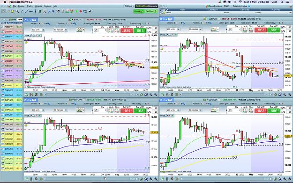The width and height of the screenshot is (293, 183).
Task: Toggle the S checkbox on EURUSD chart
Action: [x=149, y=28]
